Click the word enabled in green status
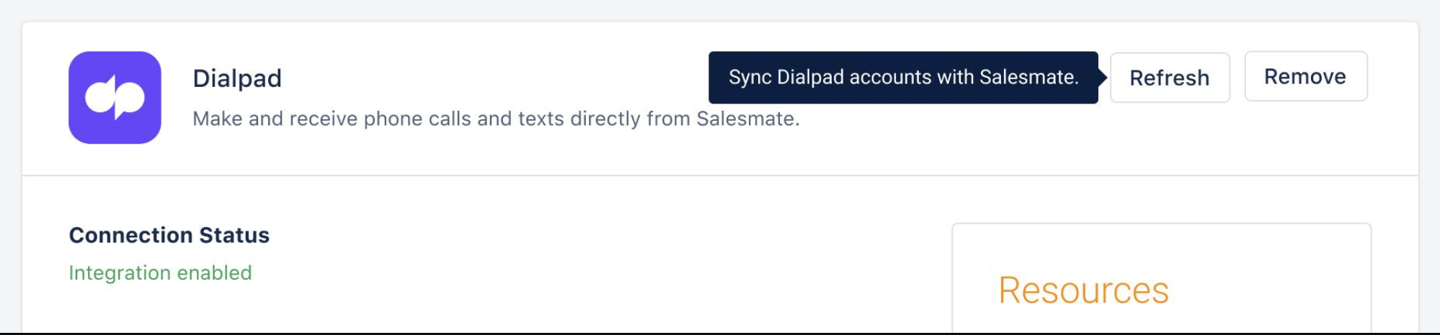 coord(214,273)
